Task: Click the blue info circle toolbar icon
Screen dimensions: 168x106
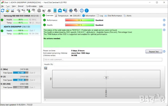Action: 87,11
